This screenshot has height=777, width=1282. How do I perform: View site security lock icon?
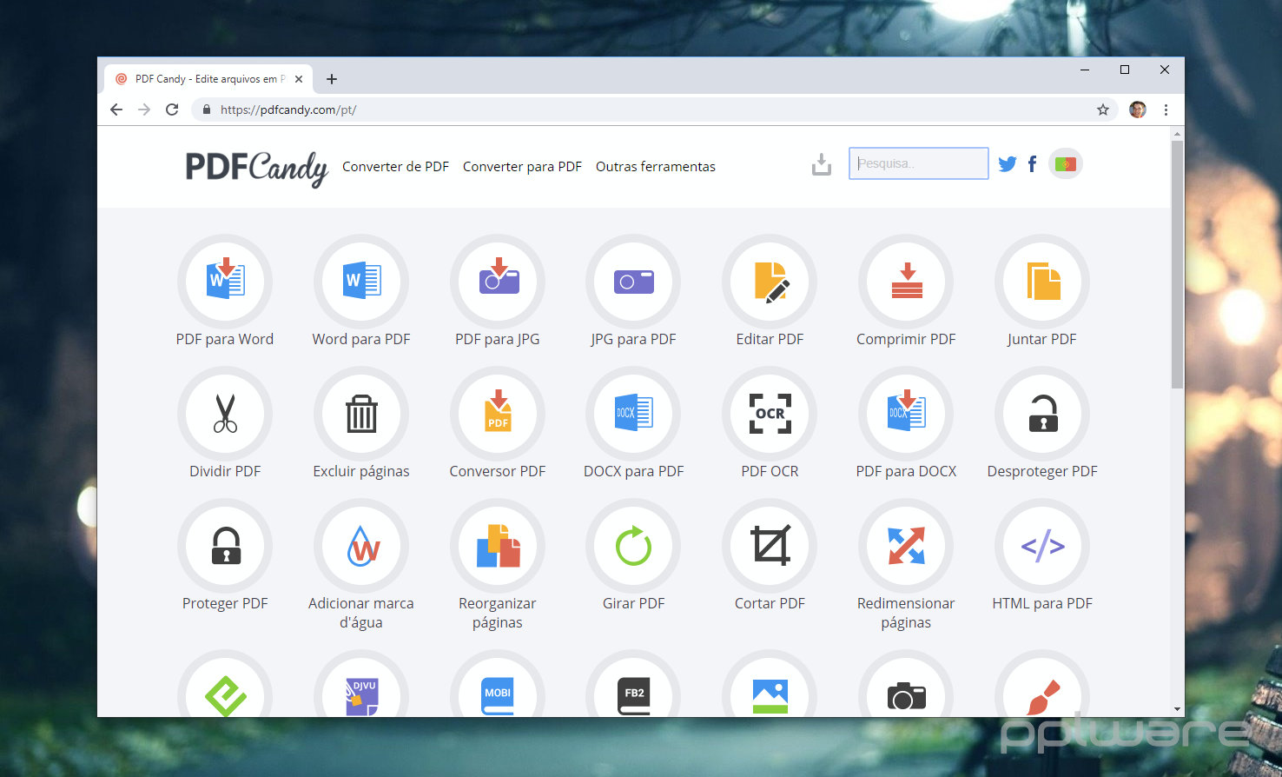tap(207, 110)
